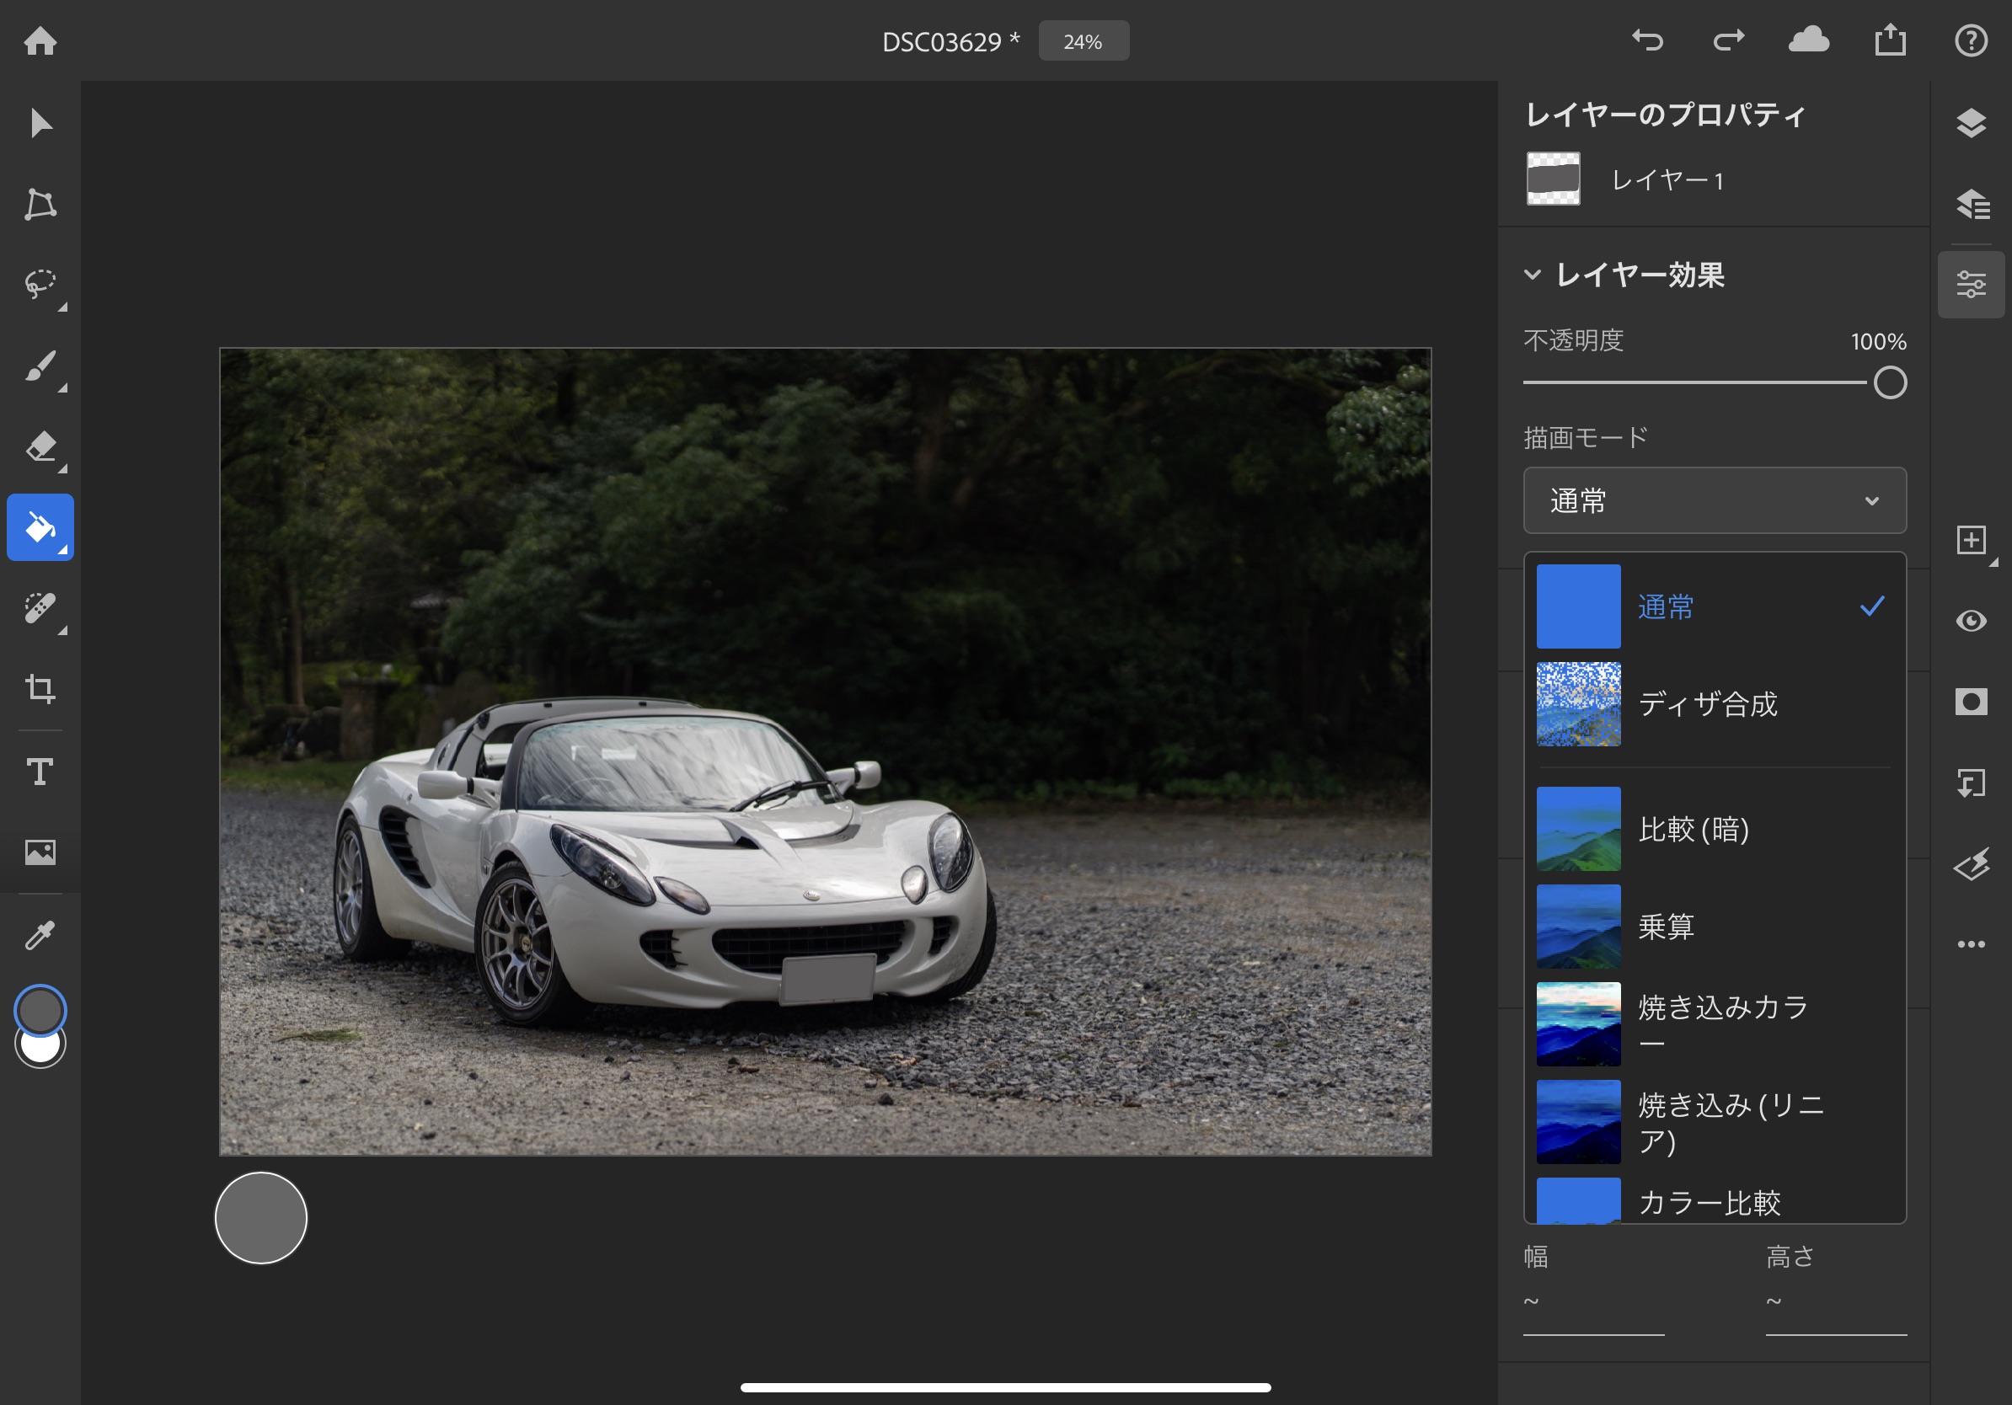Open the 描画モード blend mode dropdown

tap(1714, 500)
